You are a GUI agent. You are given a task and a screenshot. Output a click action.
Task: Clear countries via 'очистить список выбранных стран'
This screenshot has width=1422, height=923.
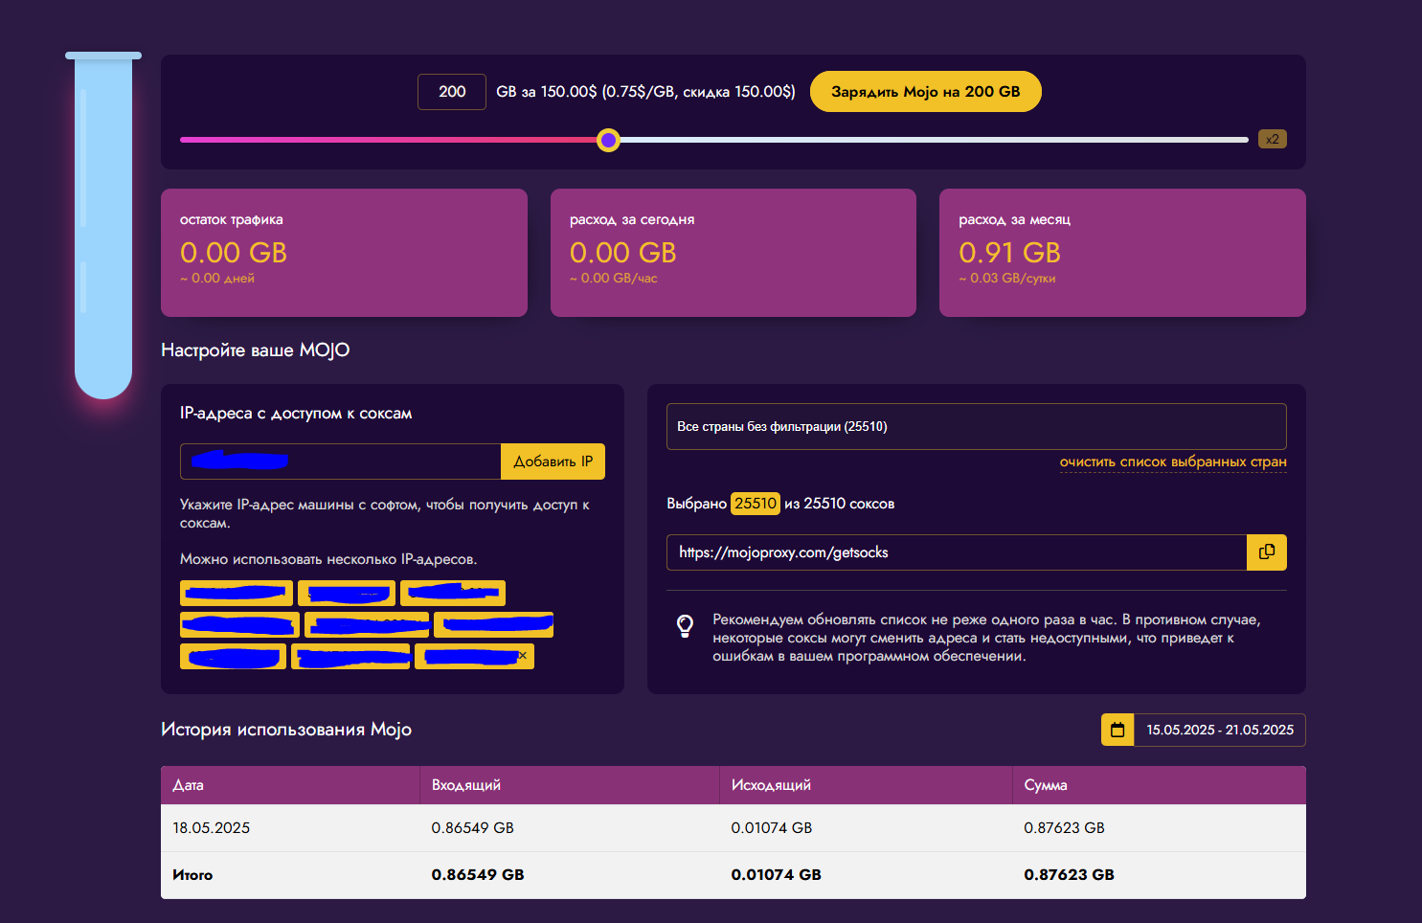1173,462
